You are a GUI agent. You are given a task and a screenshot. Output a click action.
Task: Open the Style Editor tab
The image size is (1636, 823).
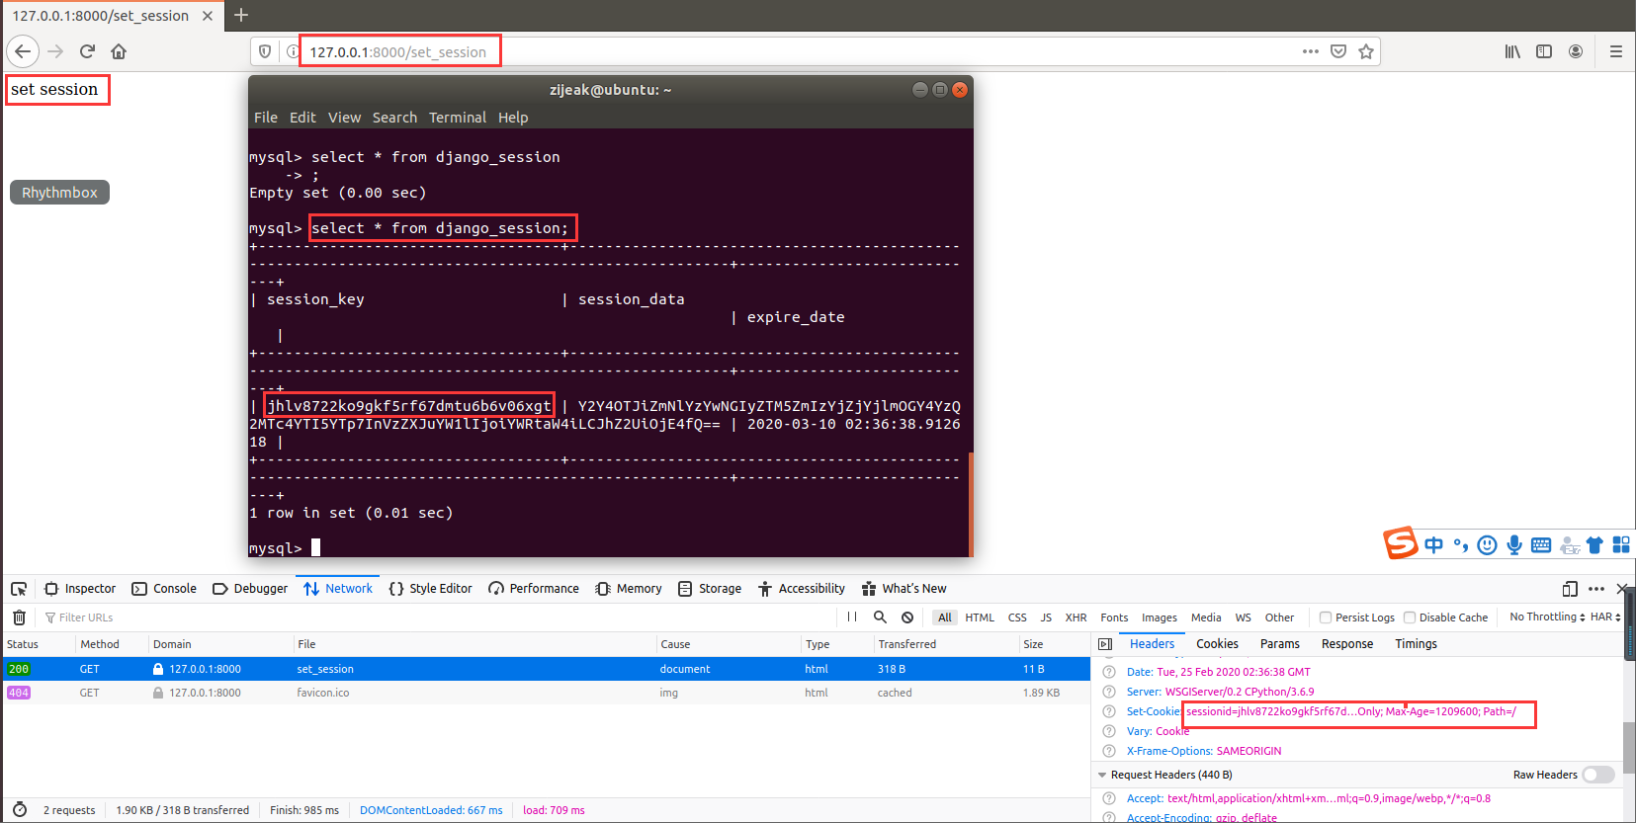click(x=430, y=589)
